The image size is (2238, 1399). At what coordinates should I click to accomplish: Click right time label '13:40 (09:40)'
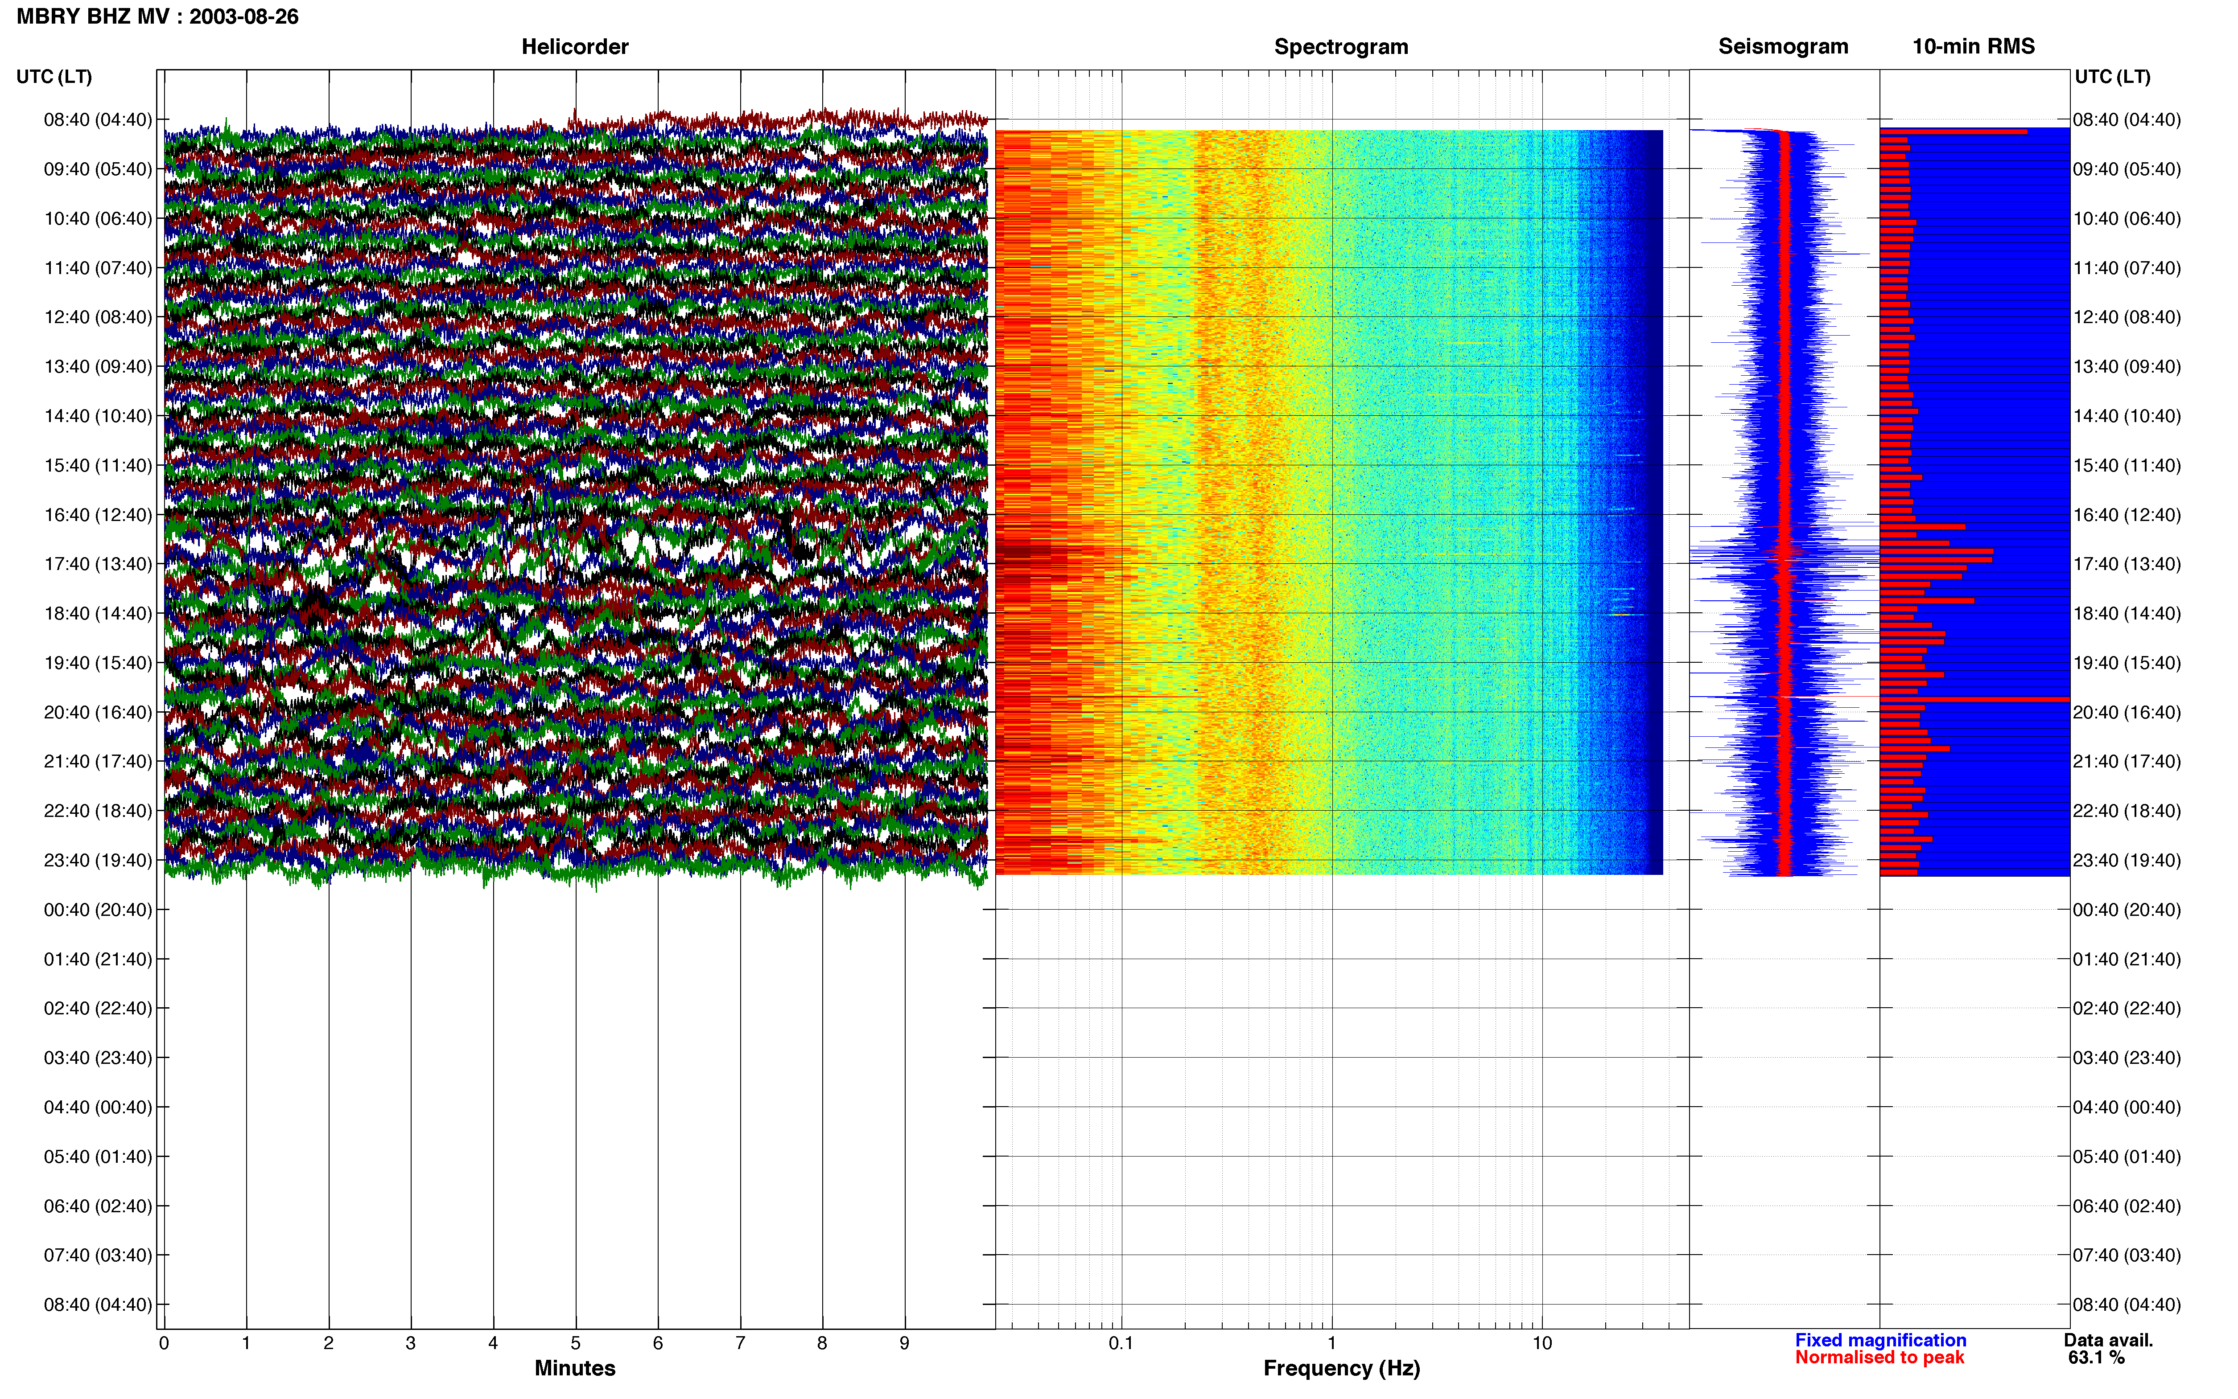(x=2126, y=366)
